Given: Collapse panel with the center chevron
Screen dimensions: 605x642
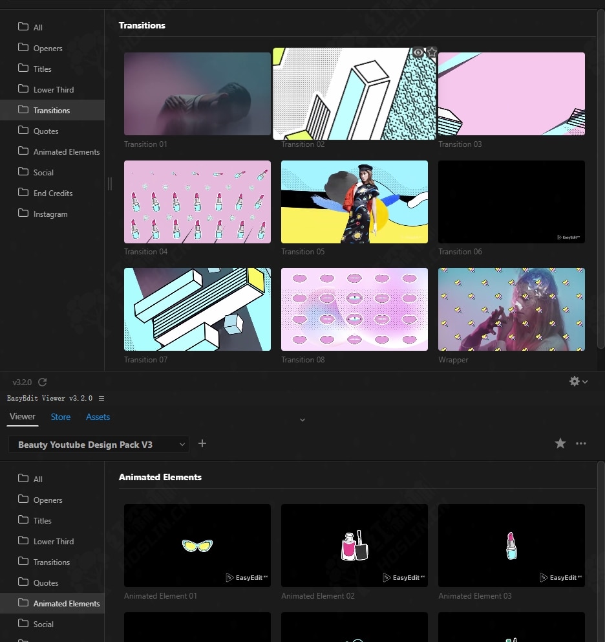Looking at the screenshot, I should click(302, 420).
